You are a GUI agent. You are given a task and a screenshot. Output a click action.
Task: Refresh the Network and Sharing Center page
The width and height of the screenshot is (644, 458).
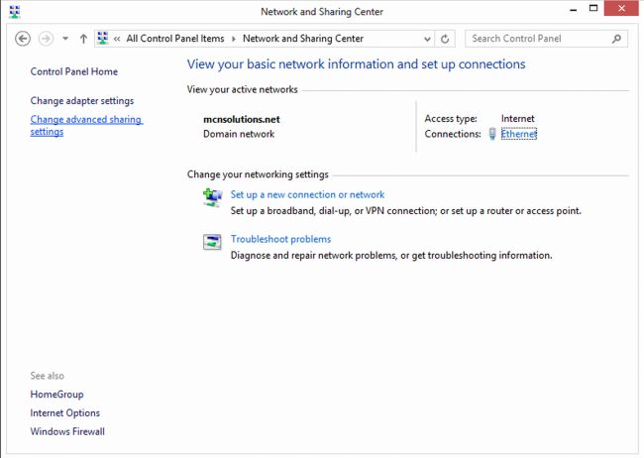[445, 39]
